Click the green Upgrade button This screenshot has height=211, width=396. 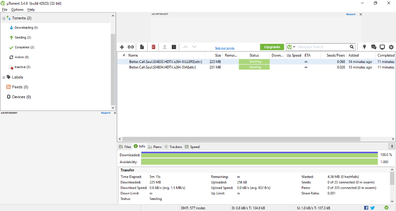tap(272, 47)
